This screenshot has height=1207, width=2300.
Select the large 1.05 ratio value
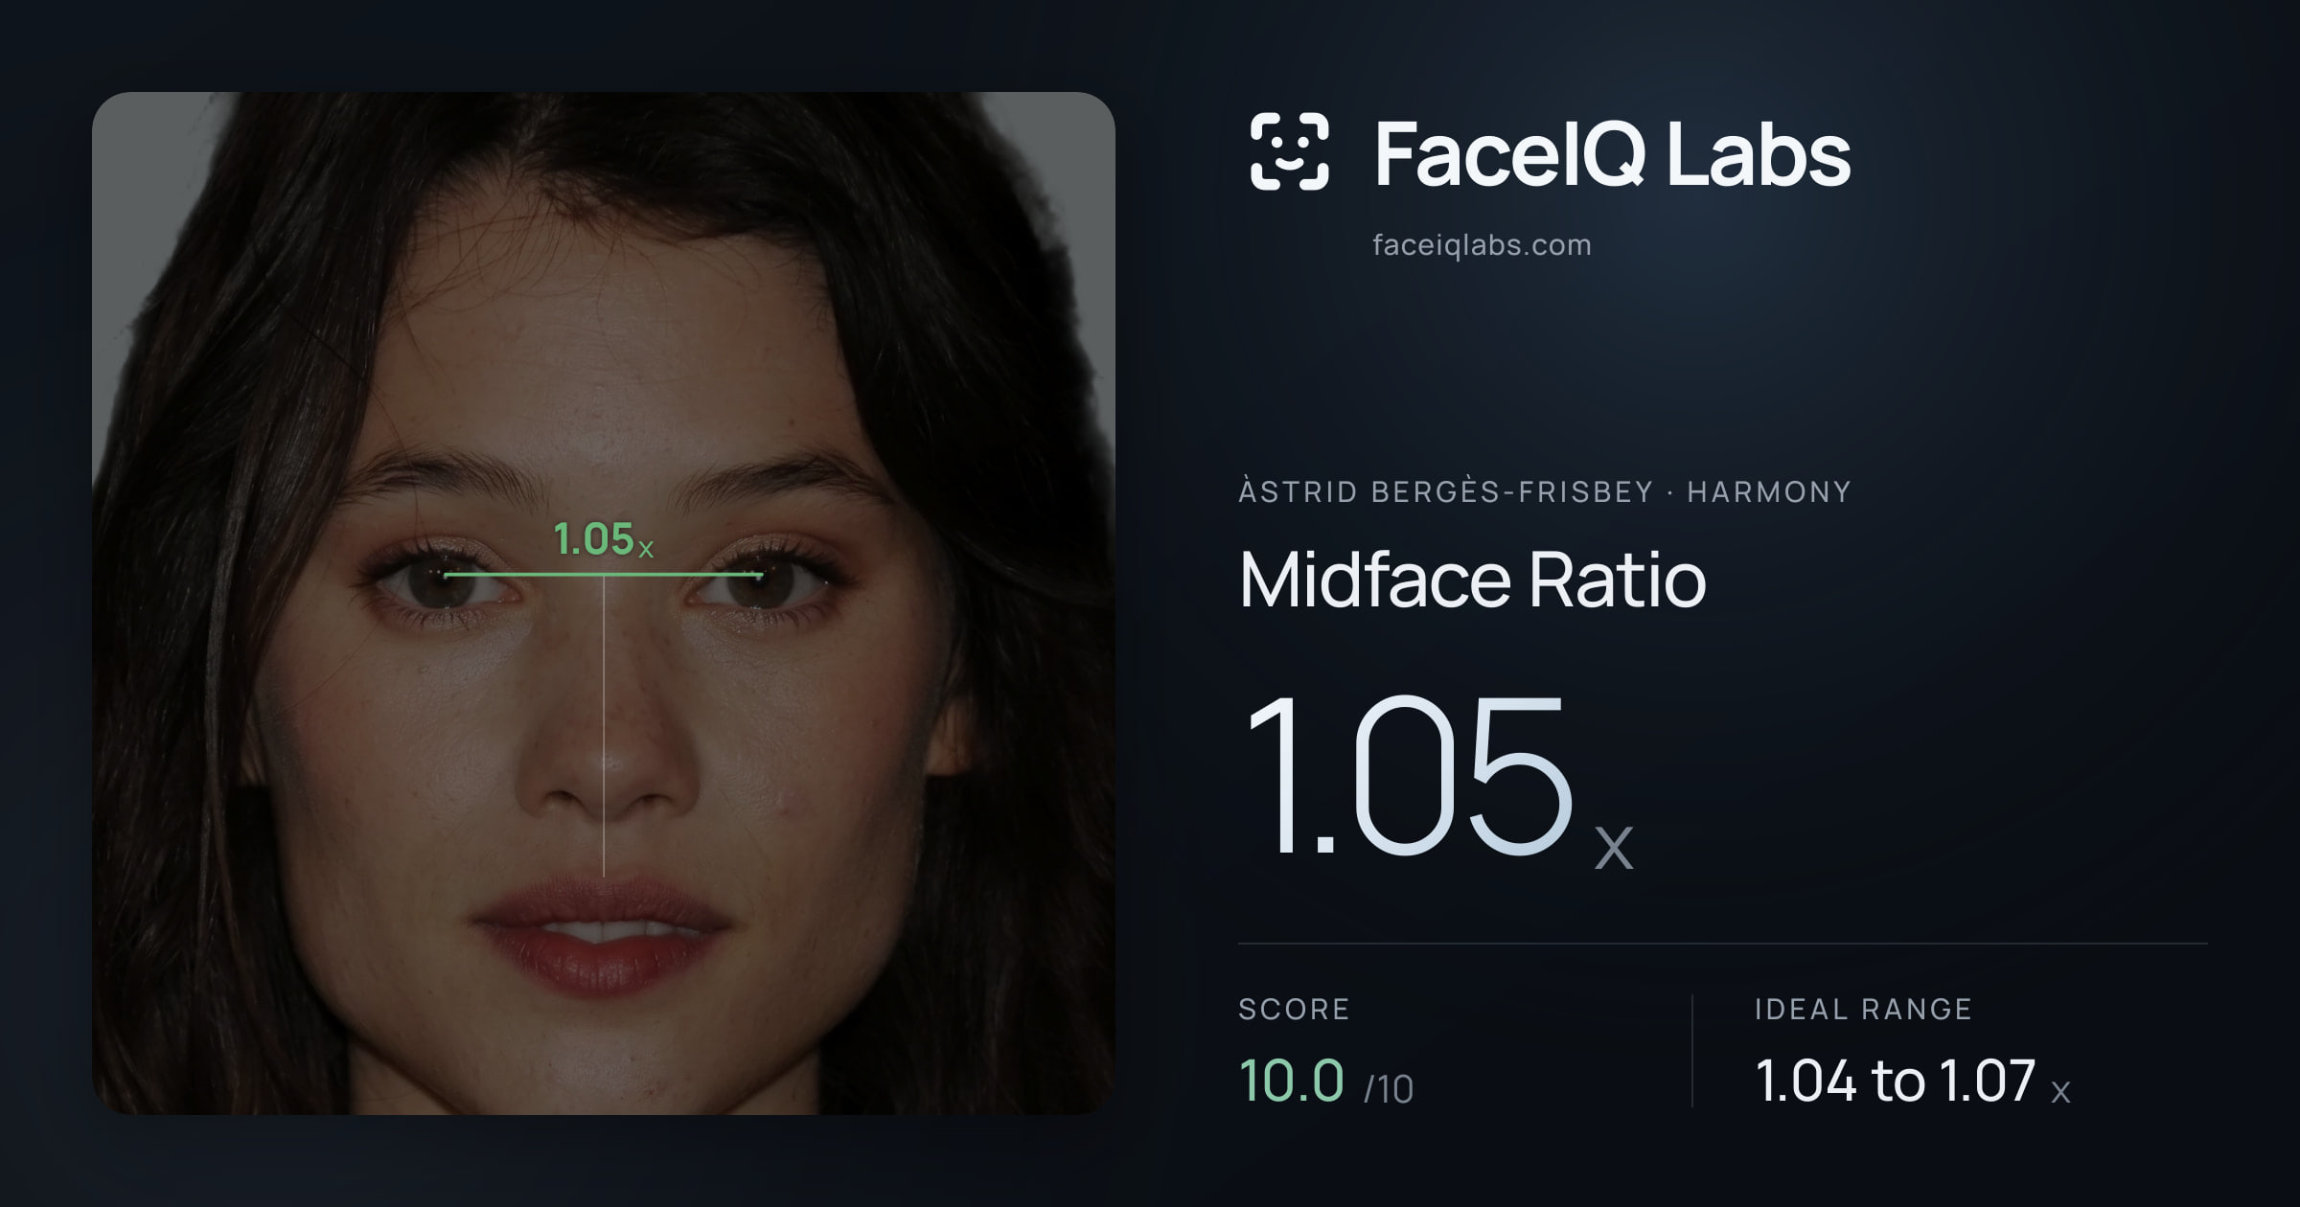pyautogui.click(x=1407, y=774)
